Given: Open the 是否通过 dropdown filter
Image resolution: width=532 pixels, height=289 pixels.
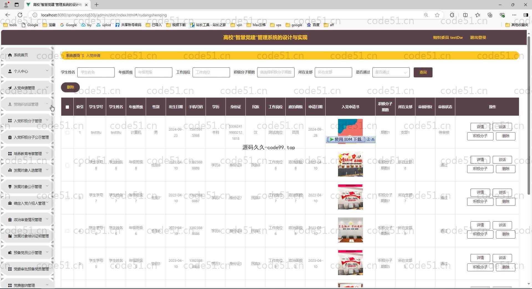Looking at the screenshot, I should [391, 72].
